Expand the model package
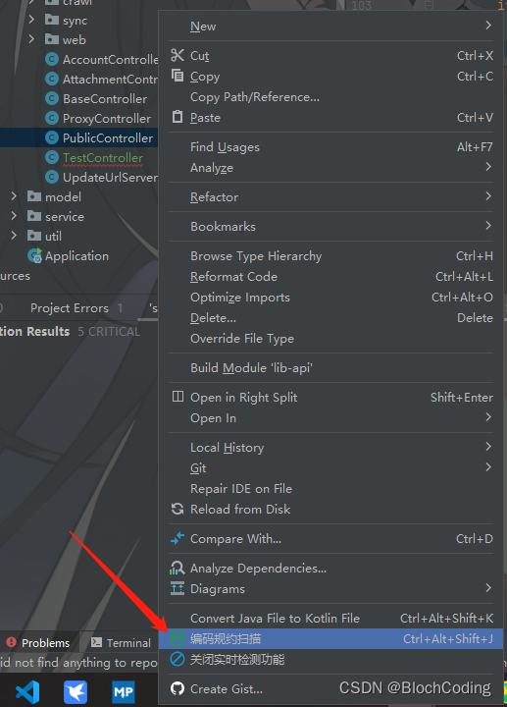507x707 pixels. tap(14, 196)
